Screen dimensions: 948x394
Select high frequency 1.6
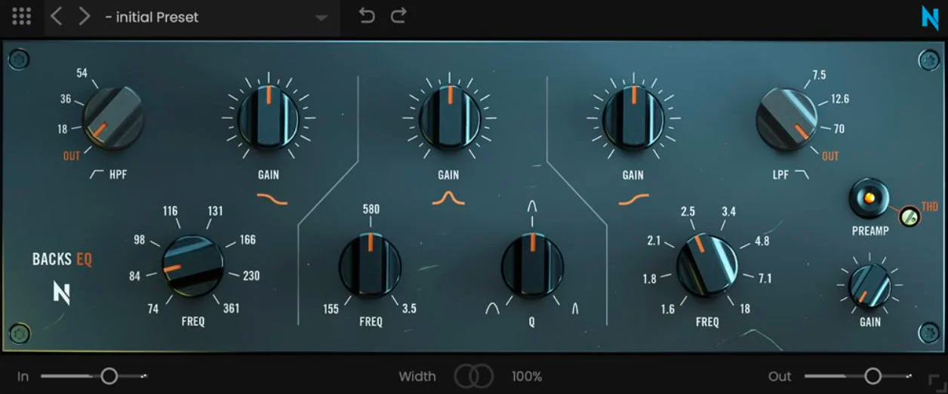(667, 308)
